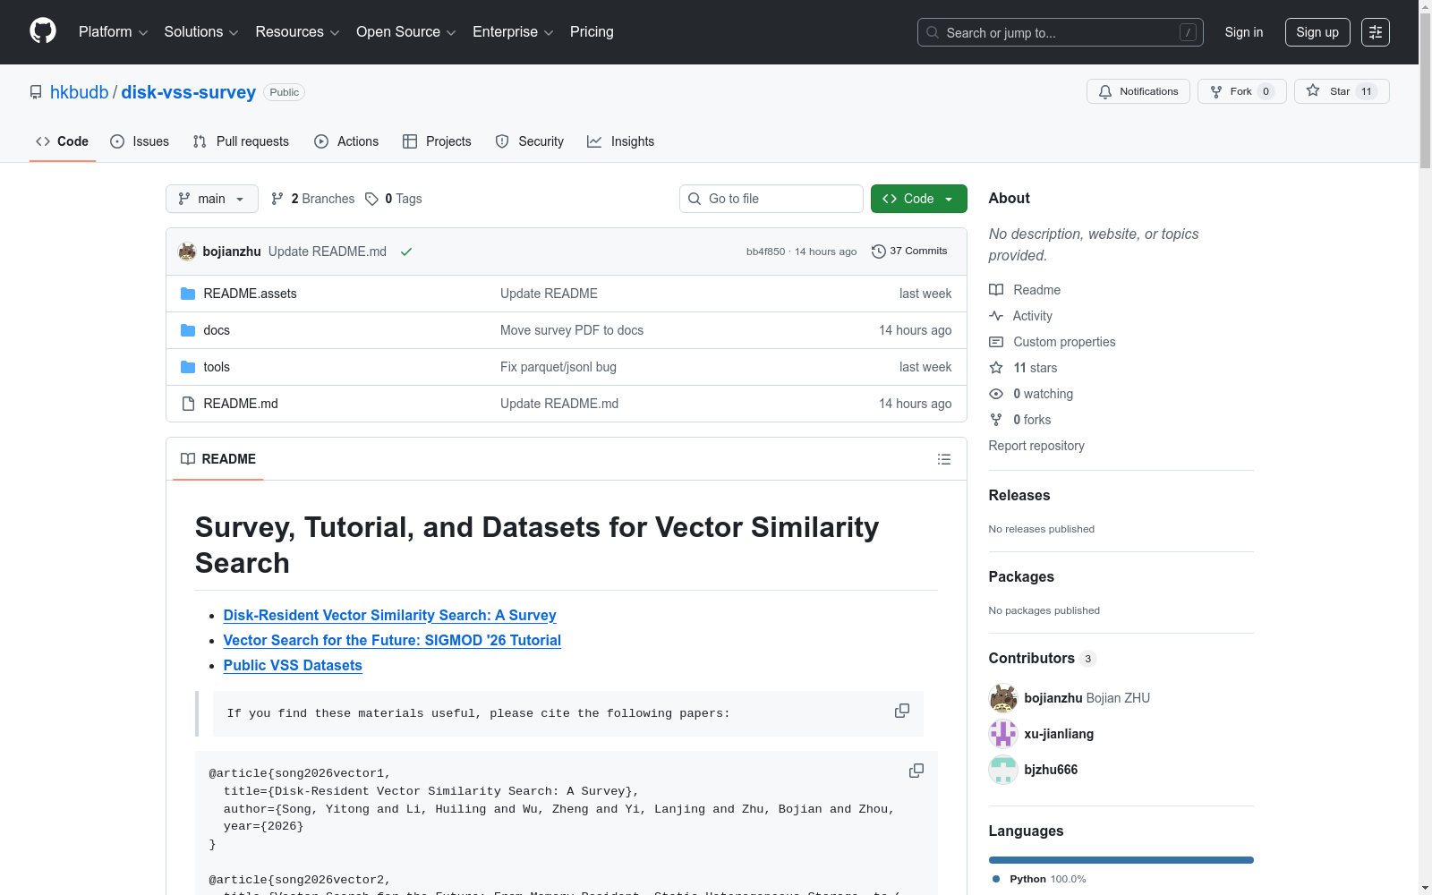Click bjzhu666 avatar in Contributors
1432x895 pixels.
click(1003, 770)
